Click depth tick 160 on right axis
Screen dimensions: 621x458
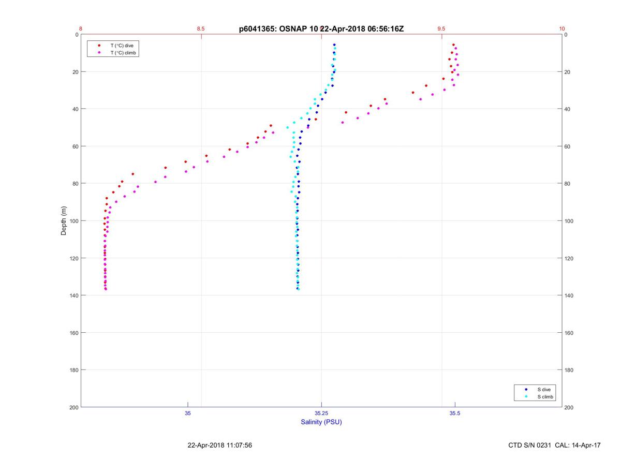coord(569,333)
